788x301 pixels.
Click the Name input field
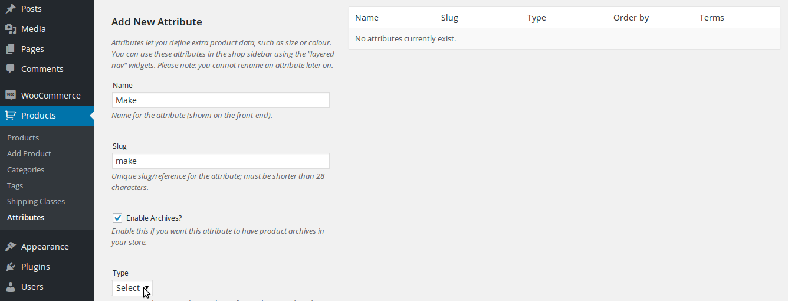221,100
